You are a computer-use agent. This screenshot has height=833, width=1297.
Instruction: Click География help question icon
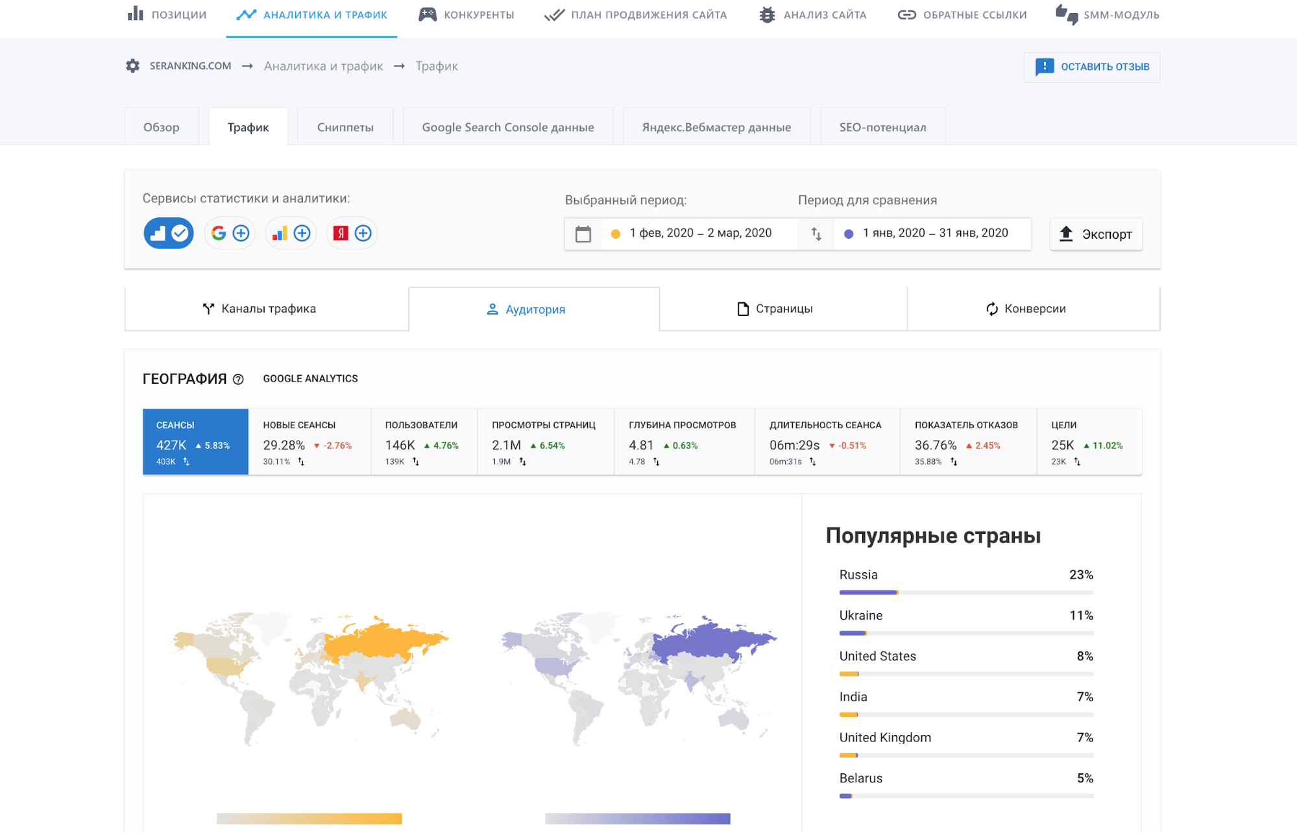[238, 380]
